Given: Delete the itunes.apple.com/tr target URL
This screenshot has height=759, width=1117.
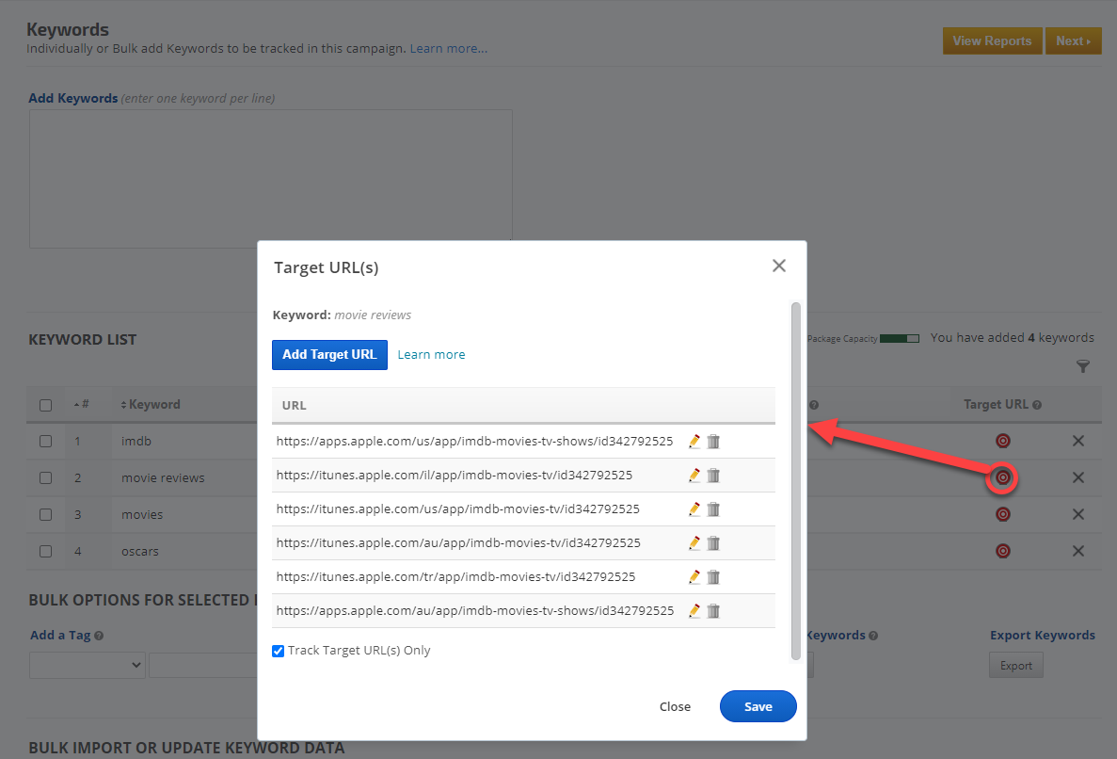Looking at the screenshot, I should (713, 577).
